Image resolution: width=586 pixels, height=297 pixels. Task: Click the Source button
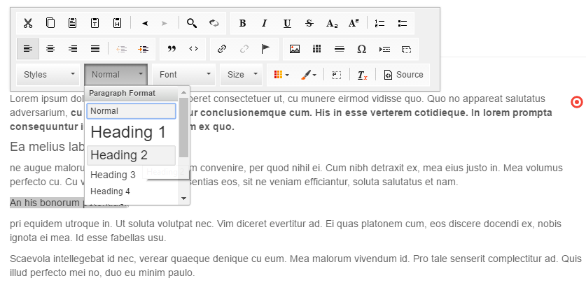click(x=403, y=75)
